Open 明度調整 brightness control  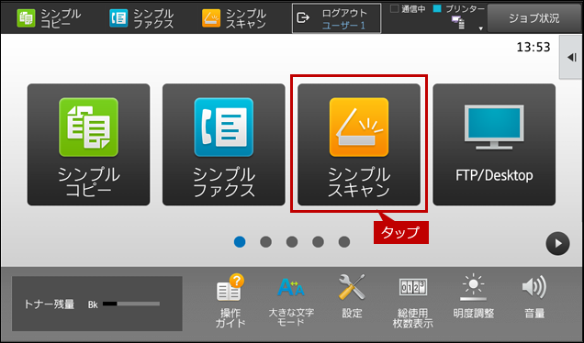[x=474, y=296]
